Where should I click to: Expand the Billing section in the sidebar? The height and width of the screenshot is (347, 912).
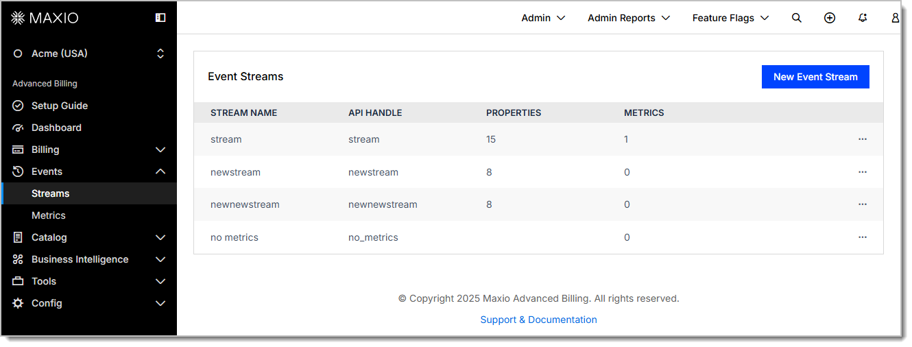[x=89, y=149]
